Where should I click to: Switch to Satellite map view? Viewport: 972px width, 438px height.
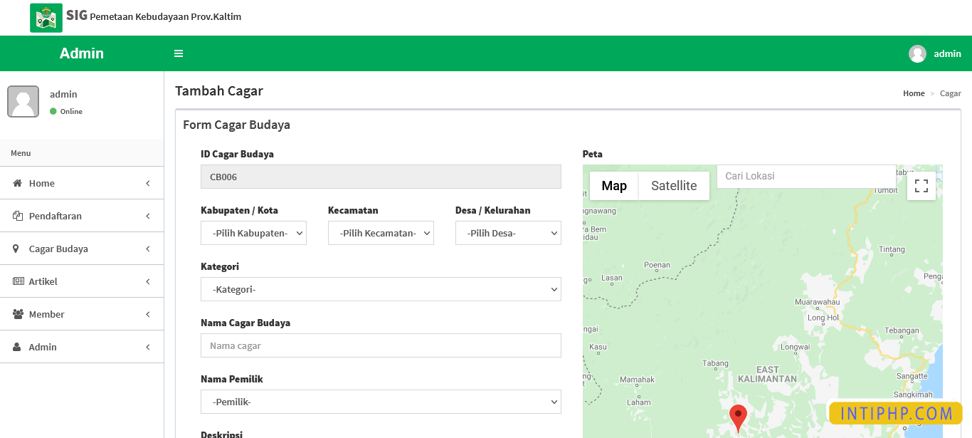pos(673,185)
